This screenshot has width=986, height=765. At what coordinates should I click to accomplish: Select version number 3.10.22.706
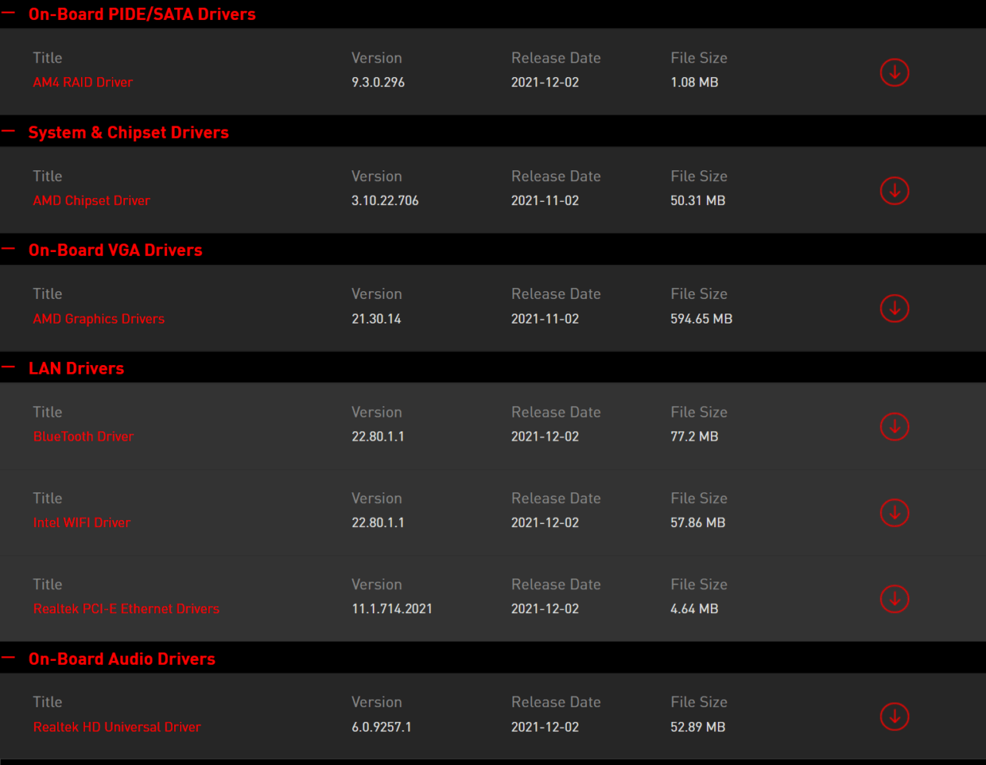pos(385,200)
